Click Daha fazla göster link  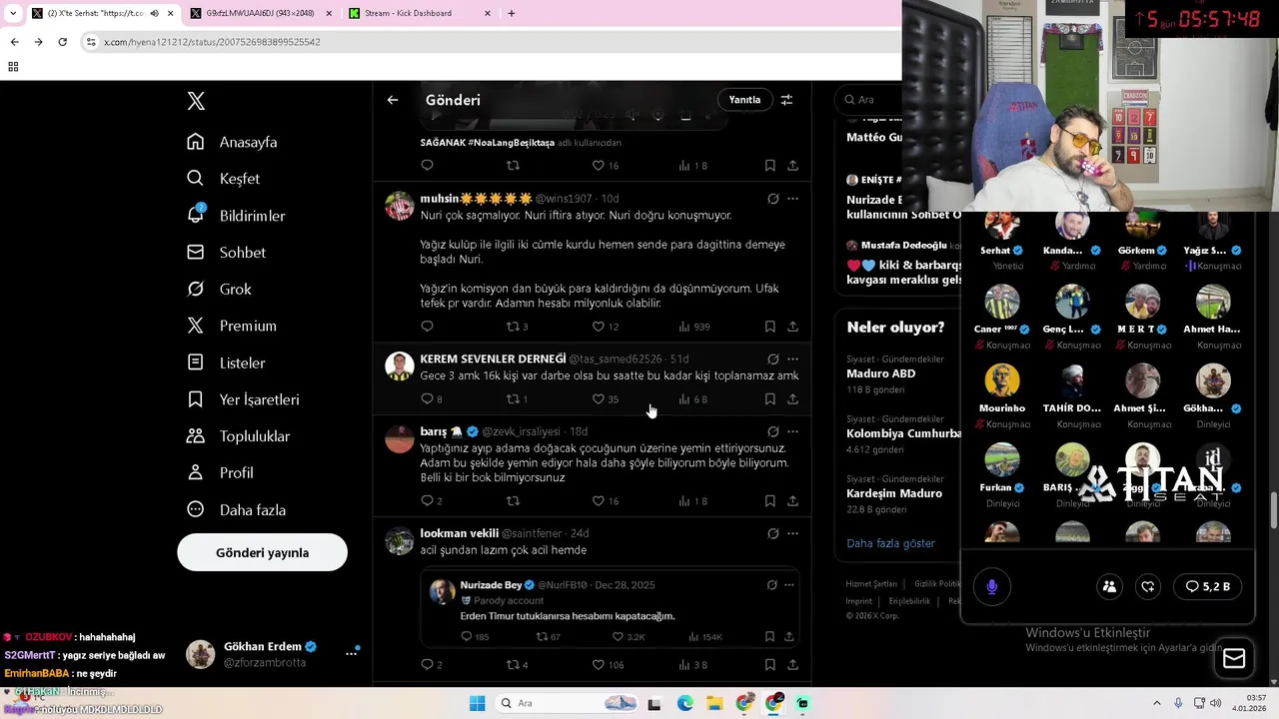coord(890,543)
